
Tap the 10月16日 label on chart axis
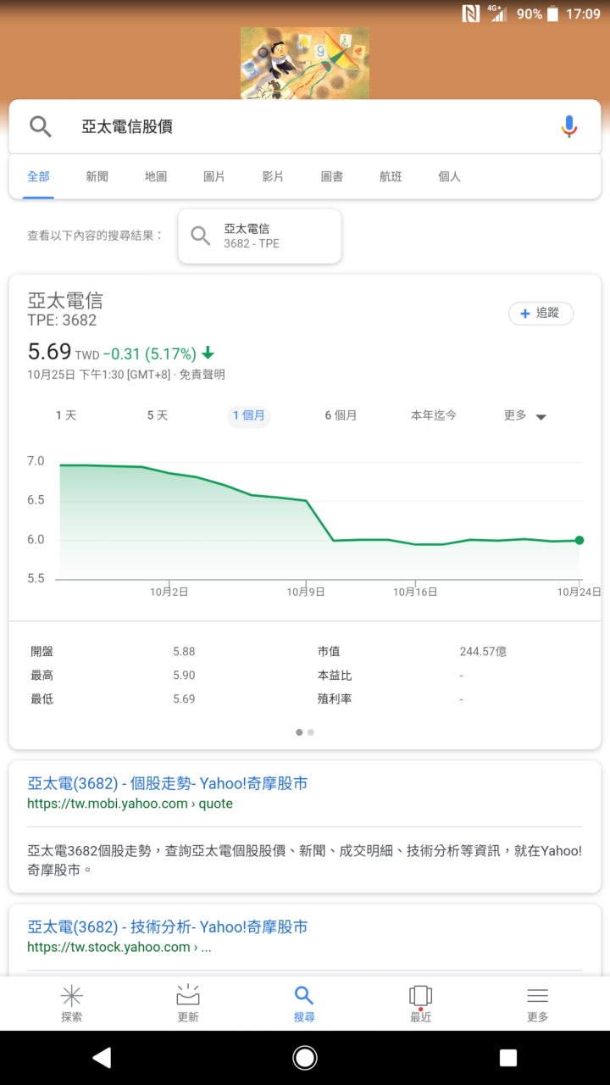tap(415, 592)
